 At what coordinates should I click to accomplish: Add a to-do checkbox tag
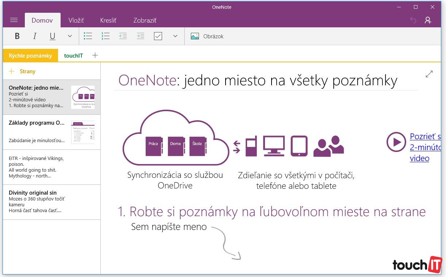158,36
